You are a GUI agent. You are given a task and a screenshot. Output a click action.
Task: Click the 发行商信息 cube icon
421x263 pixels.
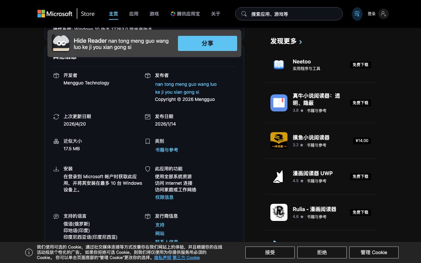(x=148, y=216)
